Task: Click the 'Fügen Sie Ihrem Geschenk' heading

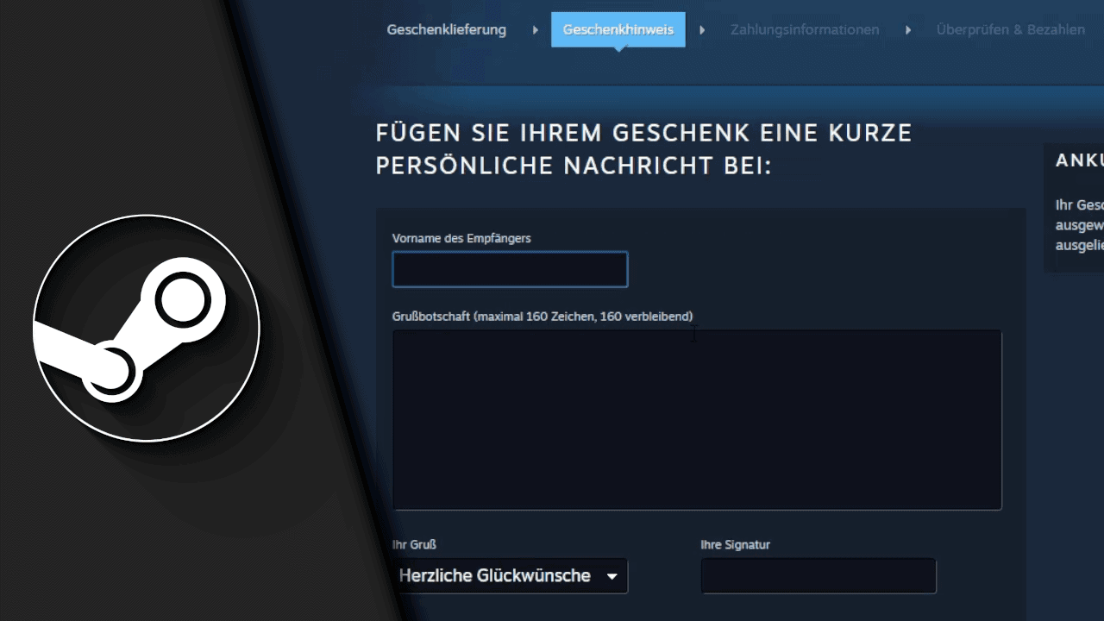Action: pos(643,149)
